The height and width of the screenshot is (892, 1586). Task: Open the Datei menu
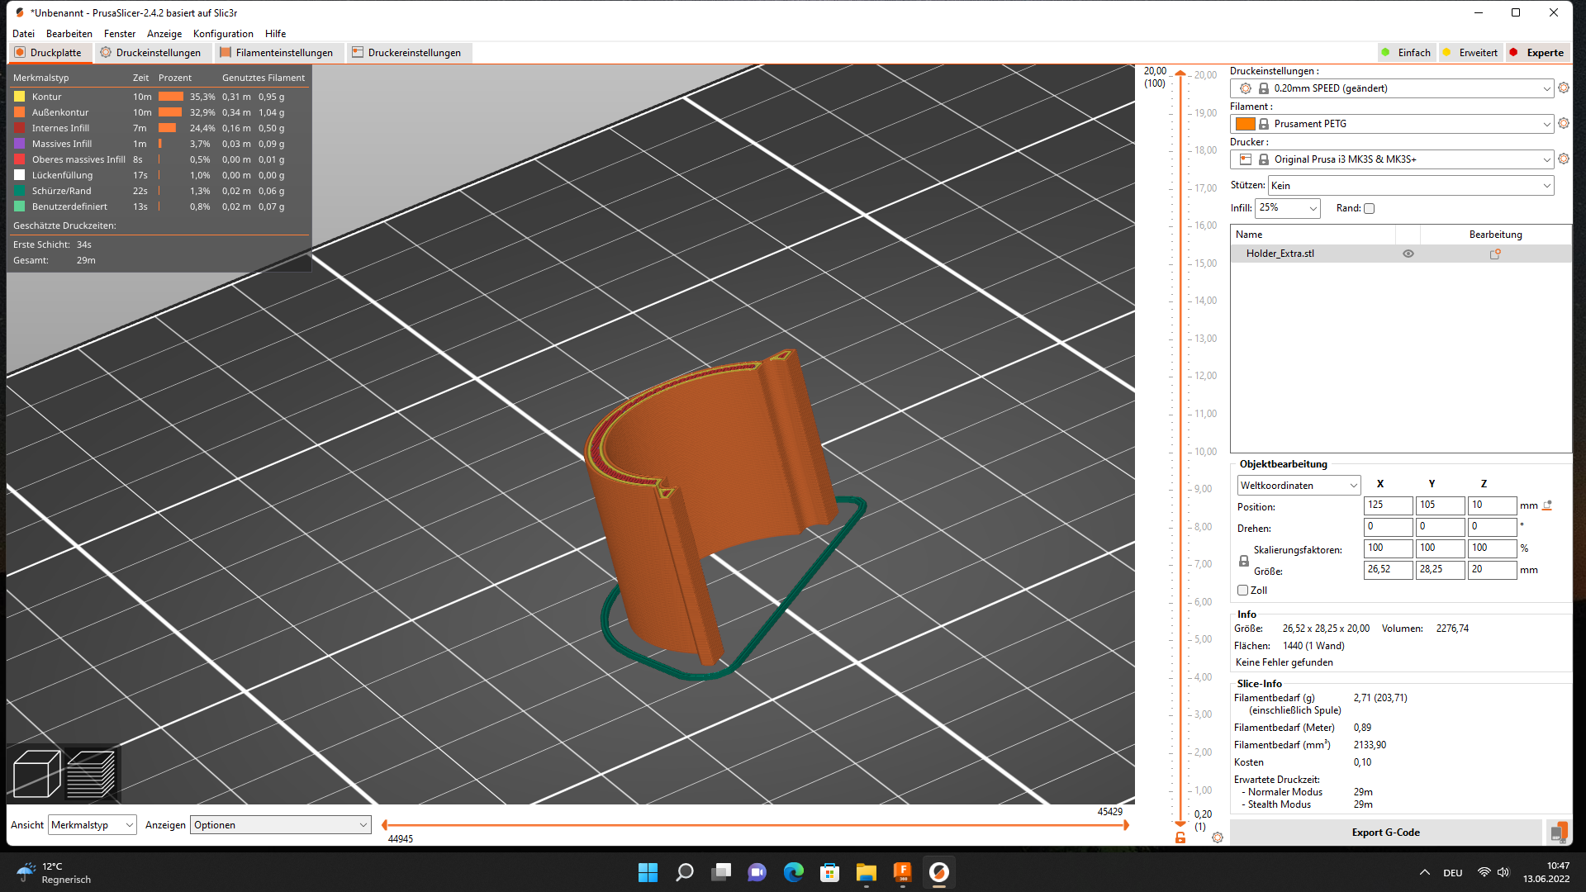point(23,34)
